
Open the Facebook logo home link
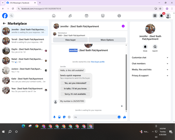pos(5,16)
